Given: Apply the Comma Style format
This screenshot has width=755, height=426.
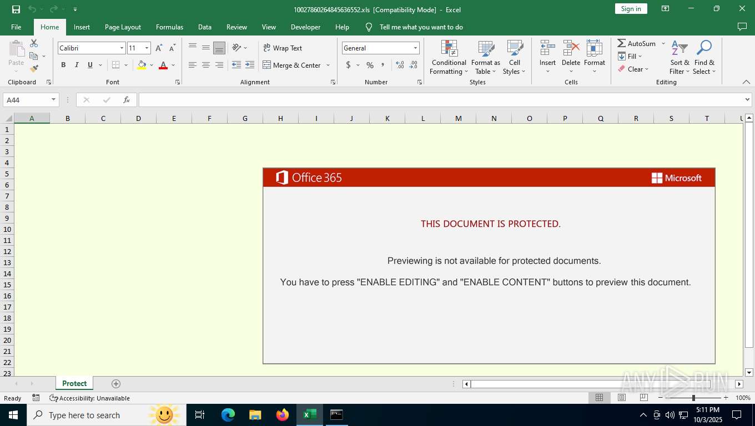Looking at the screenshot, I should pyautogui.click(x=382, y=65).
